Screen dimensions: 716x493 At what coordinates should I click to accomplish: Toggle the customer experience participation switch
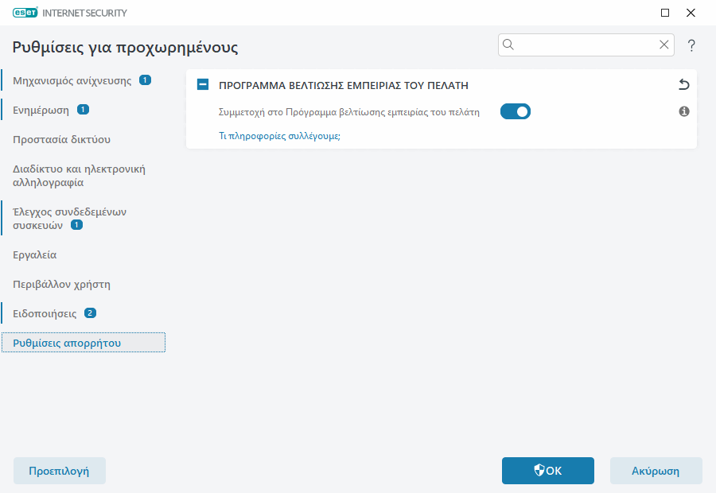tap(515, 111)
